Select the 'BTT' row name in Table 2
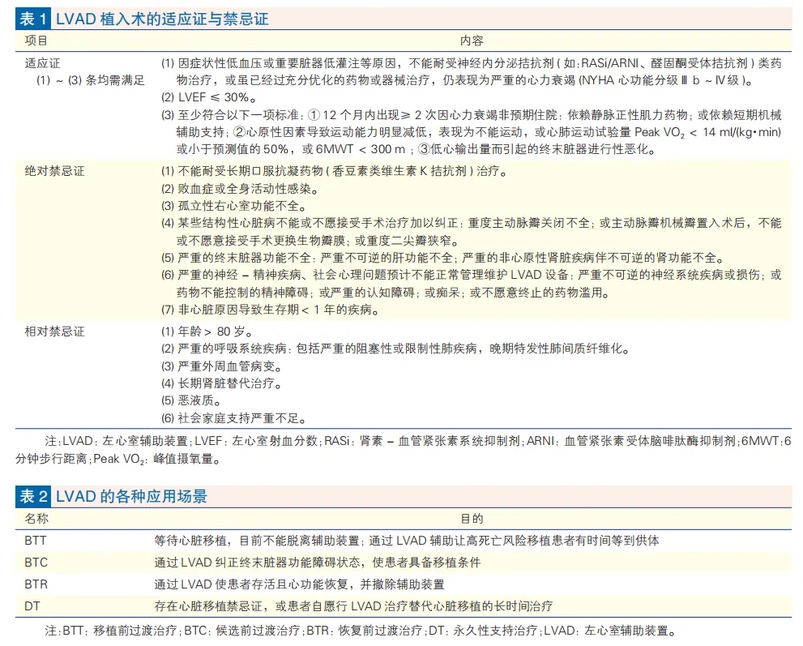 [x=36, y=540]
